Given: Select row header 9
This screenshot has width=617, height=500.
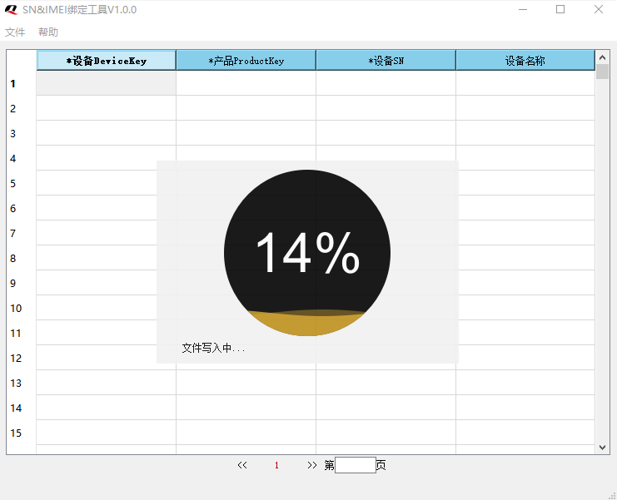Looking at the screenshot, I should [22, 283].
